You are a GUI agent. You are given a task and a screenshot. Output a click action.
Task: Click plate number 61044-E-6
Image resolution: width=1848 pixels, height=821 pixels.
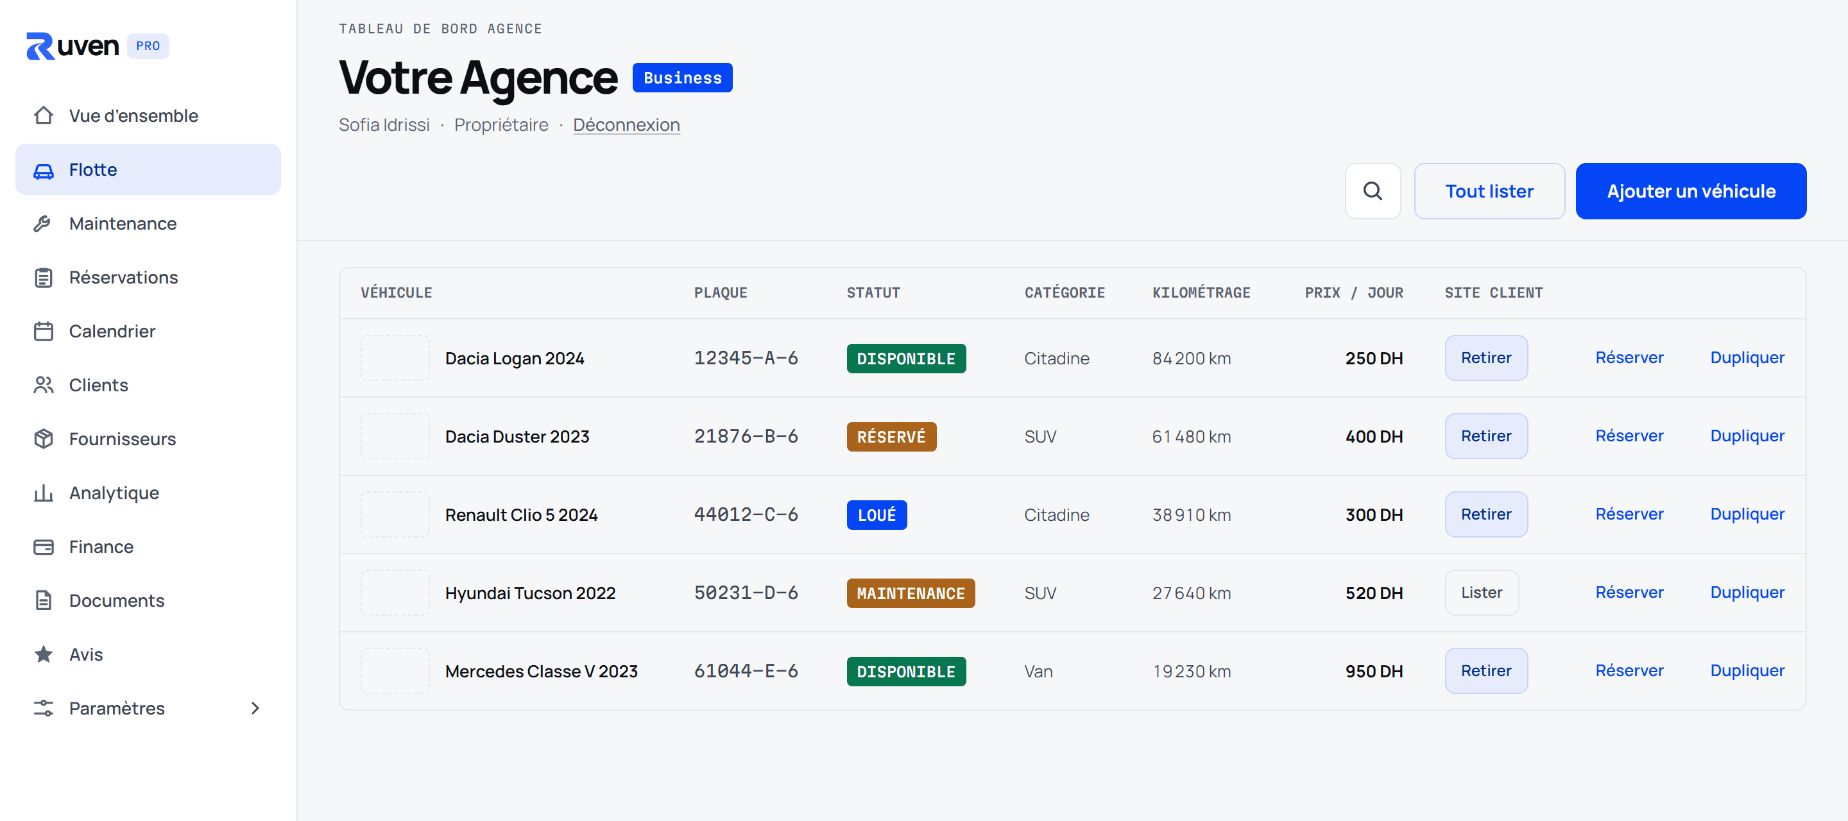pos(746,671)
